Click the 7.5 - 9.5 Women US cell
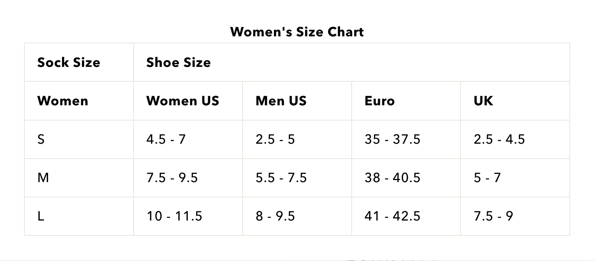Image resolution: width=595 pixels, height=261 pixels. (188, 178)
